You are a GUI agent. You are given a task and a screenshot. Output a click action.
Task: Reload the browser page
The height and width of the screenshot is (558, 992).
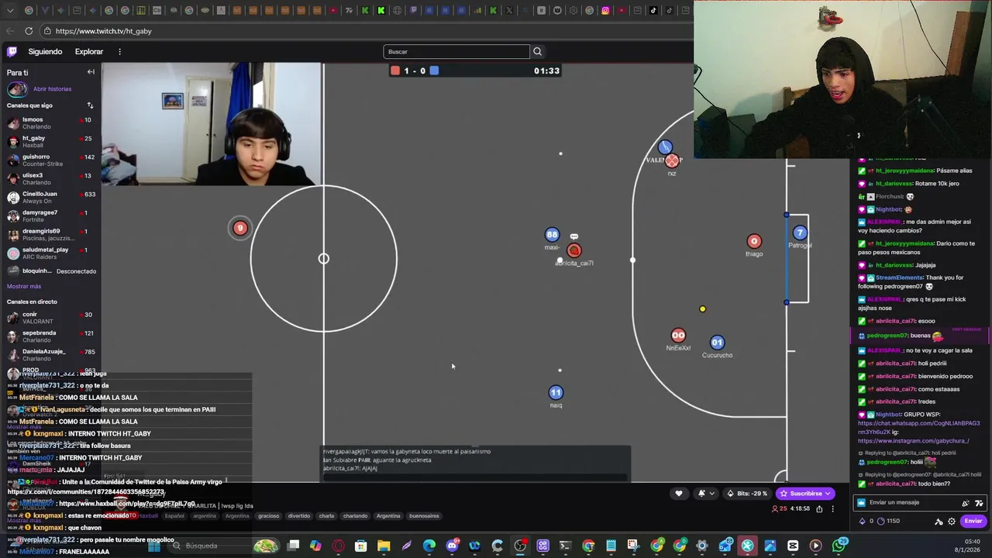click(29, 31)
